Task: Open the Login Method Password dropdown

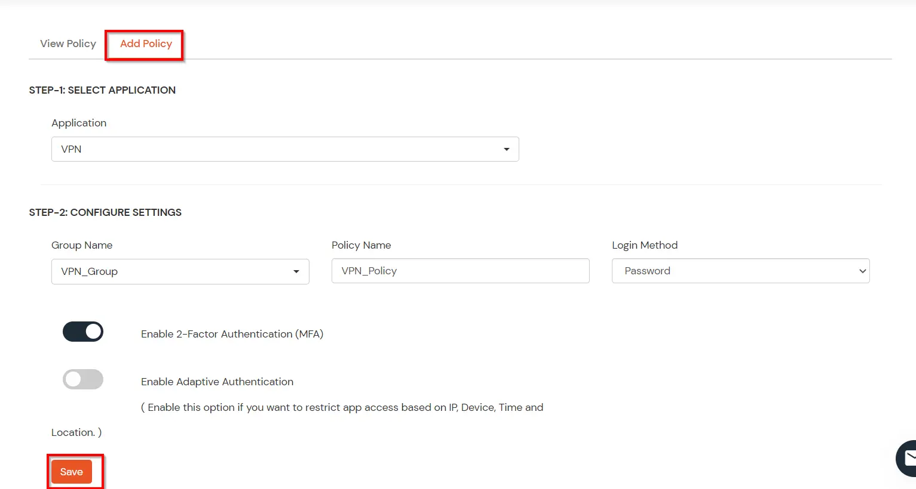Action: 741,271
